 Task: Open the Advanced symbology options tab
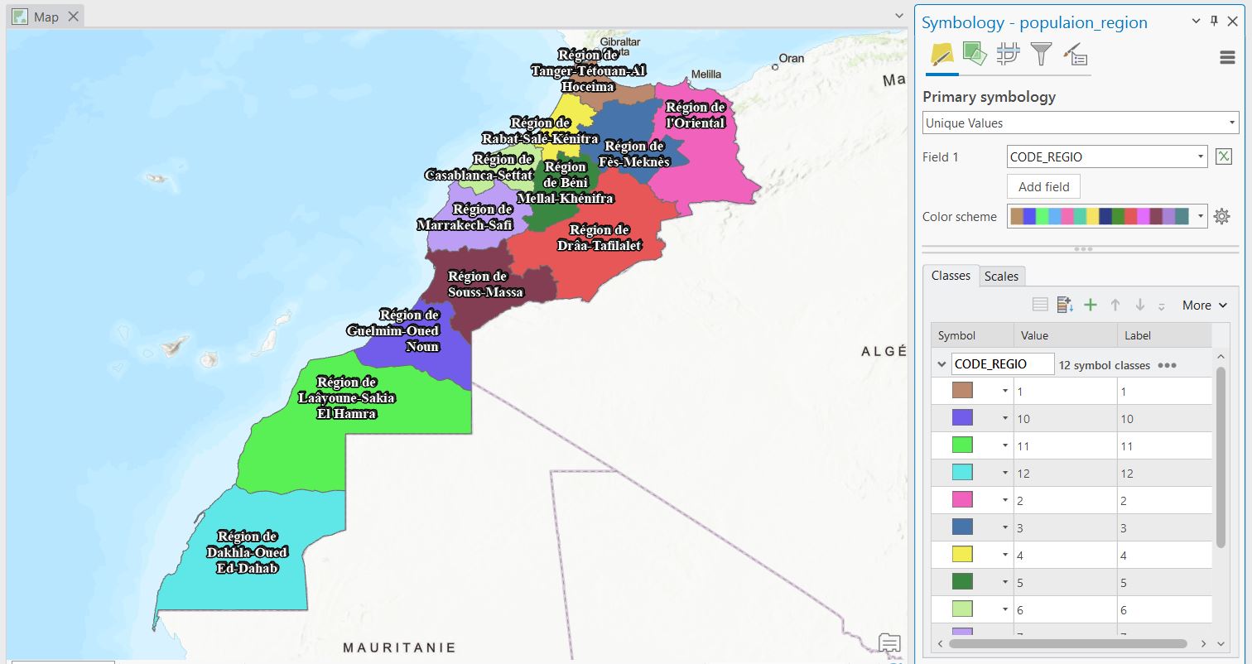click(1075, 55)
